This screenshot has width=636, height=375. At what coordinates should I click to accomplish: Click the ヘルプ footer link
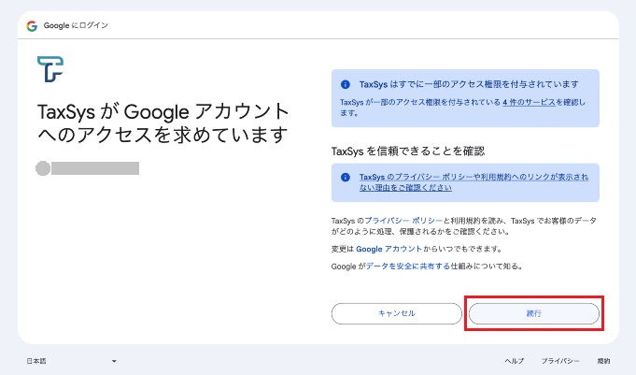pos(514,361)
